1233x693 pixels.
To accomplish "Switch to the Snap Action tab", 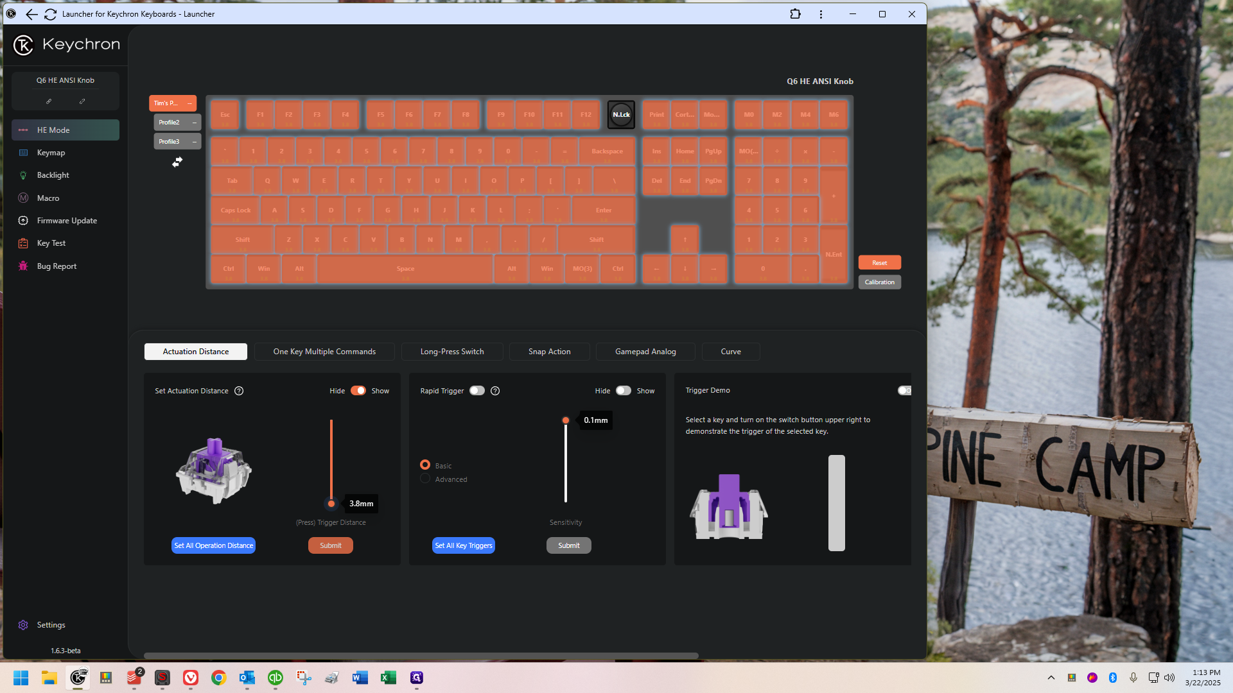I will [x=550, y=352].
